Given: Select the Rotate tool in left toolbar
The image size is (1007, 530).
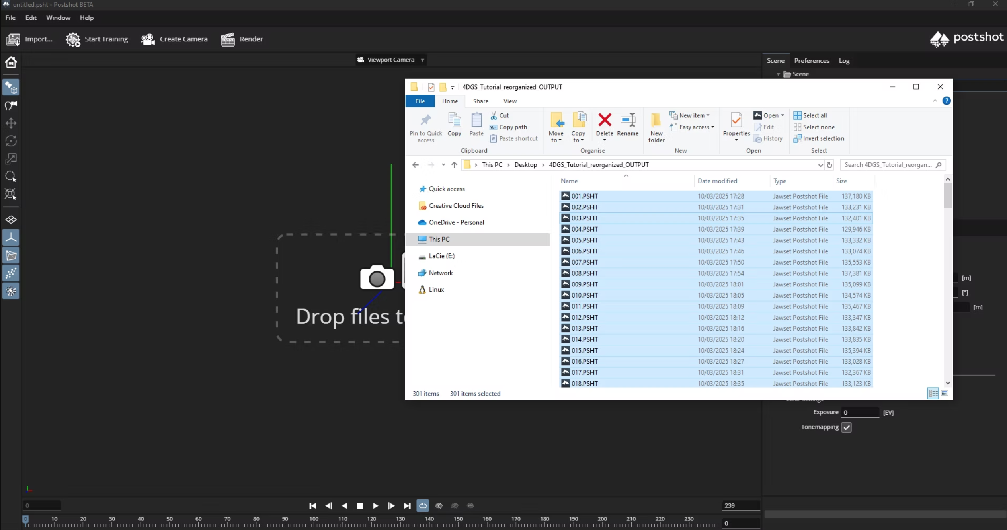Looking at the screenshot, I should [x=11, y=141].
